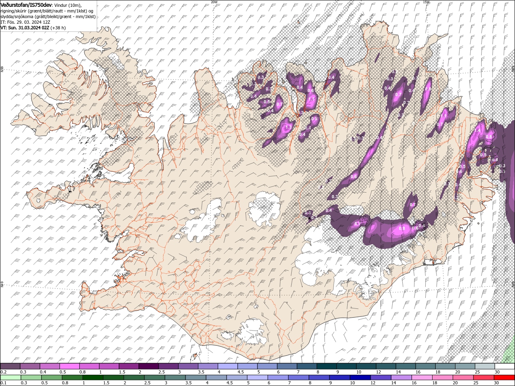Click the "20W" longitude label

214,2
